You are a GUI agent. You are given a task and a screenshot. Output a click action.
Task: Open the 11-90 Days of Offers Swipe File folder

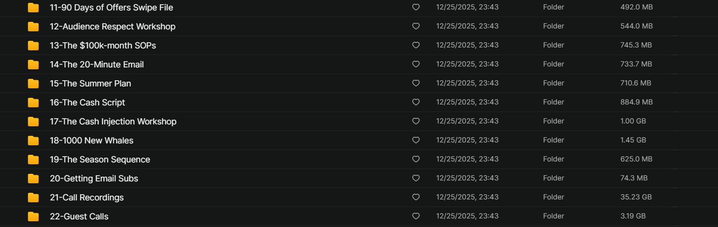point(111,8)
